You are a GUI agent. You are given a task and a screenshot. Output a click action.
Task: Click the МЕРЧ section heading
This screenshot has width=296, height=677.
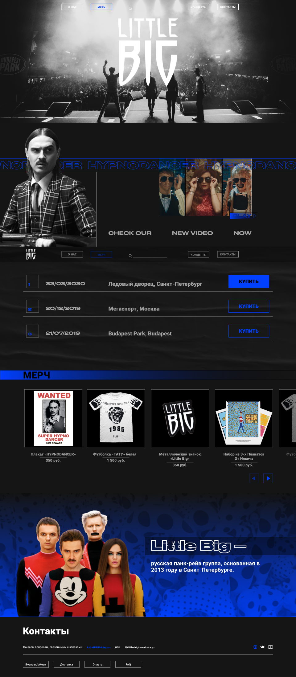pyautogui.click(x=37, y=375)
